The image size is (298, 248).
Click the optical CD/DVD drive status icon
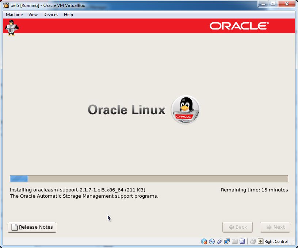(x=212, y=241)
